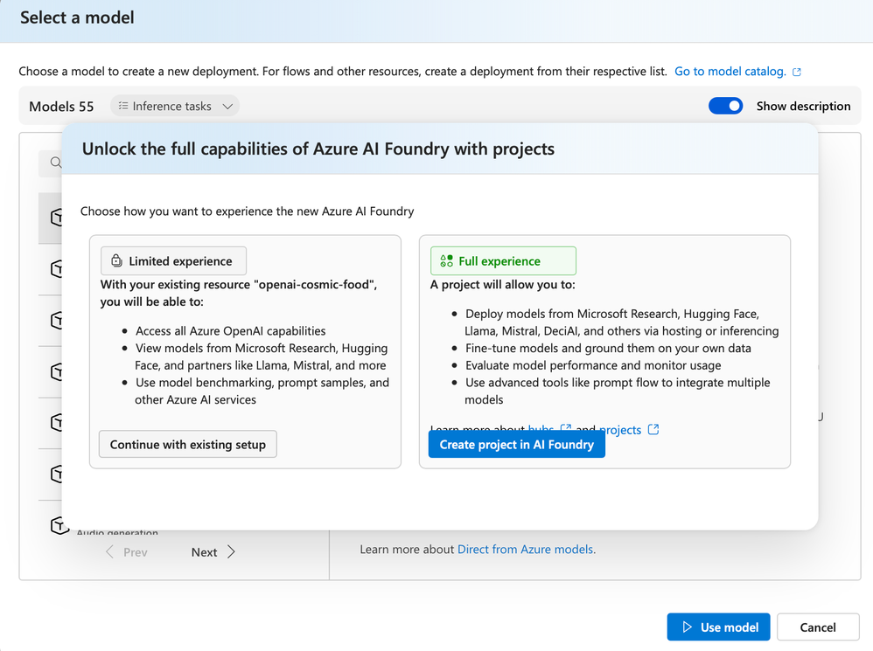
Task: Select the cube icon beside Audio generation
Action: 59,525
